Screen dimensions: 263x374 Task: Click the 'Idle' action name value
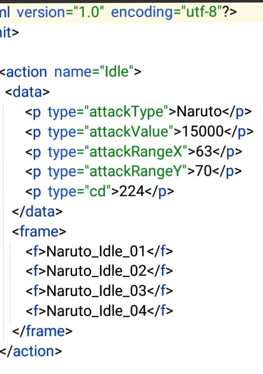click(x=117, y=72)
